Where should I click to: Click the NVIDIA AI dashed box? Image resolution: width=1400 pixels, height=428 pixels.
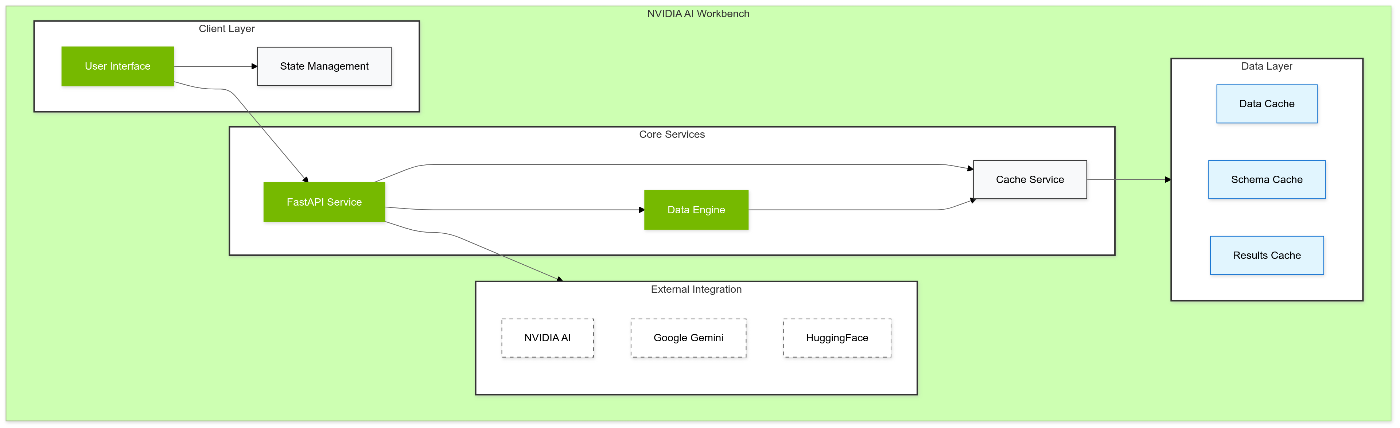547,338
